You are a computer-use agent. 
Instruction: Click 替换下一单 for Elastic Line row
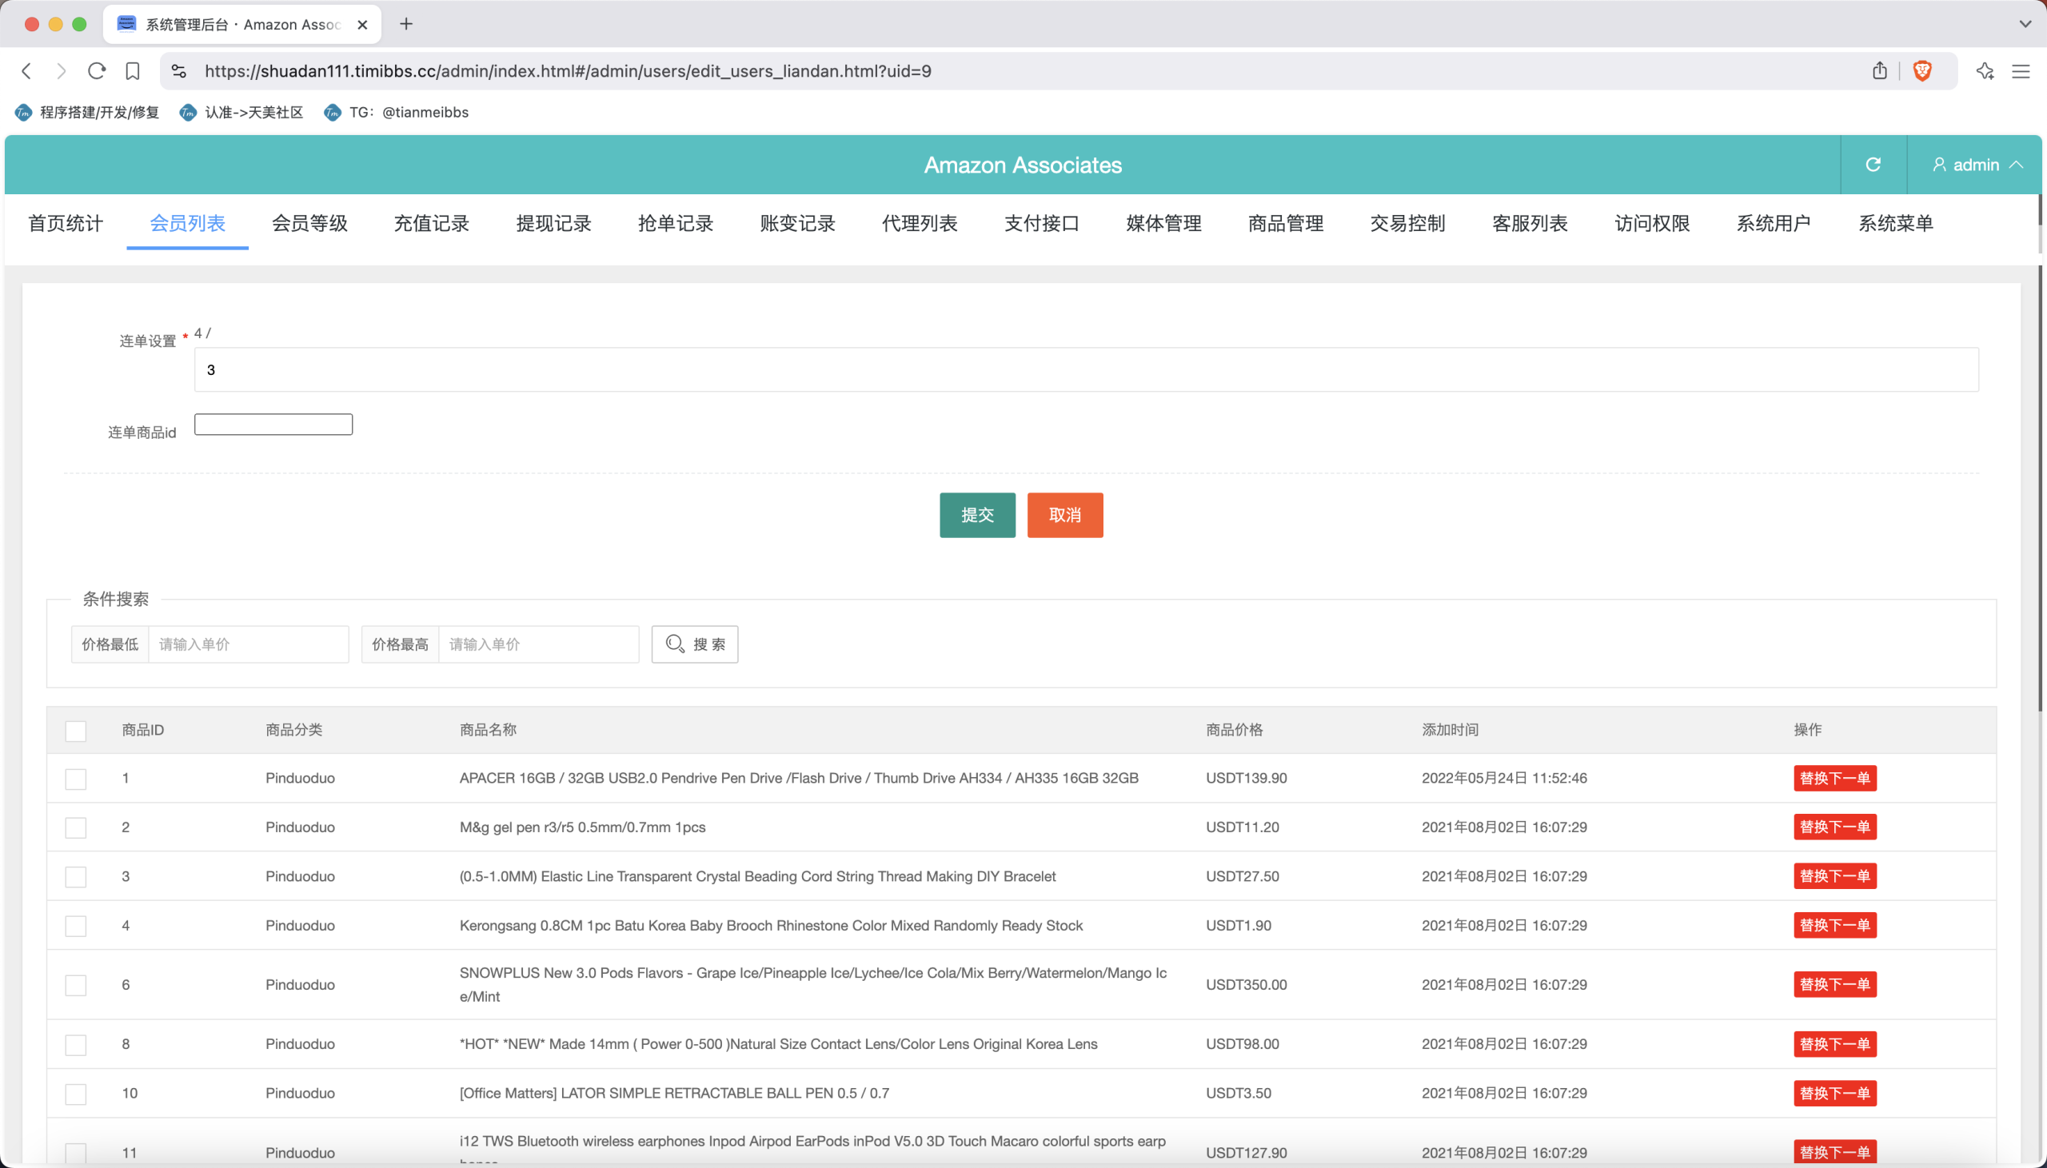pos(1834,876)
